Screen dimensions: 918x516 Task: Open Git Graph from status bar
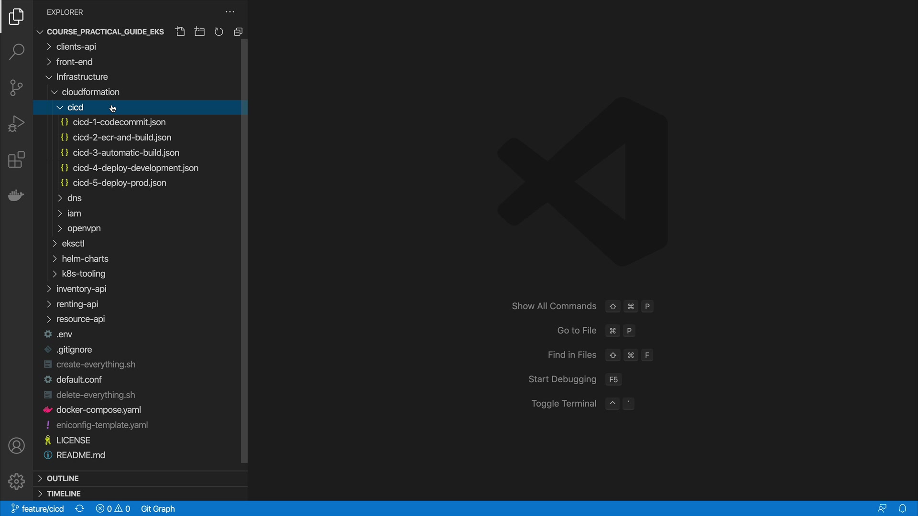coord(158,509)
